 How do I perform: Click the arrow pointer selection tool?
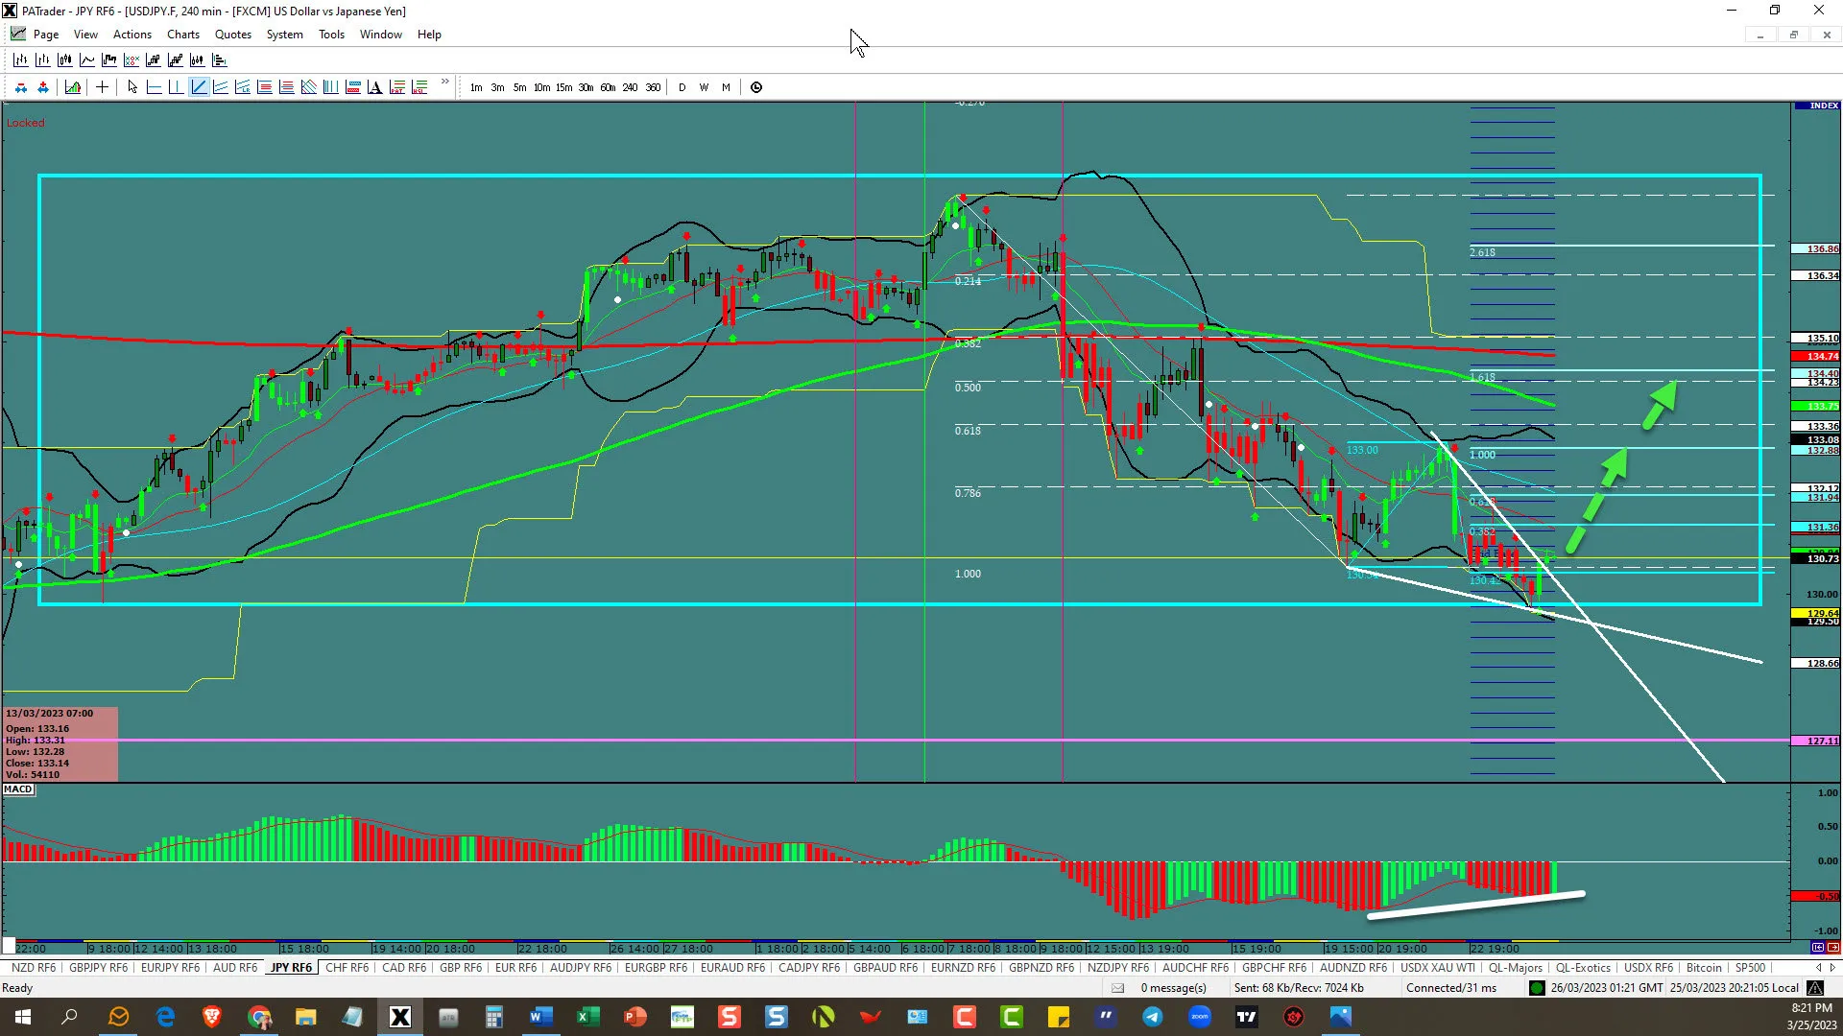(132, 87)
